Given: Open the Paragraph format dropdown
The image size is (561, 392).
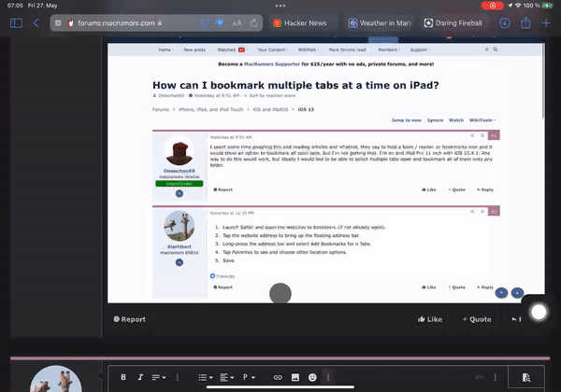Looking at the screenshot, I should pos(249,377).
